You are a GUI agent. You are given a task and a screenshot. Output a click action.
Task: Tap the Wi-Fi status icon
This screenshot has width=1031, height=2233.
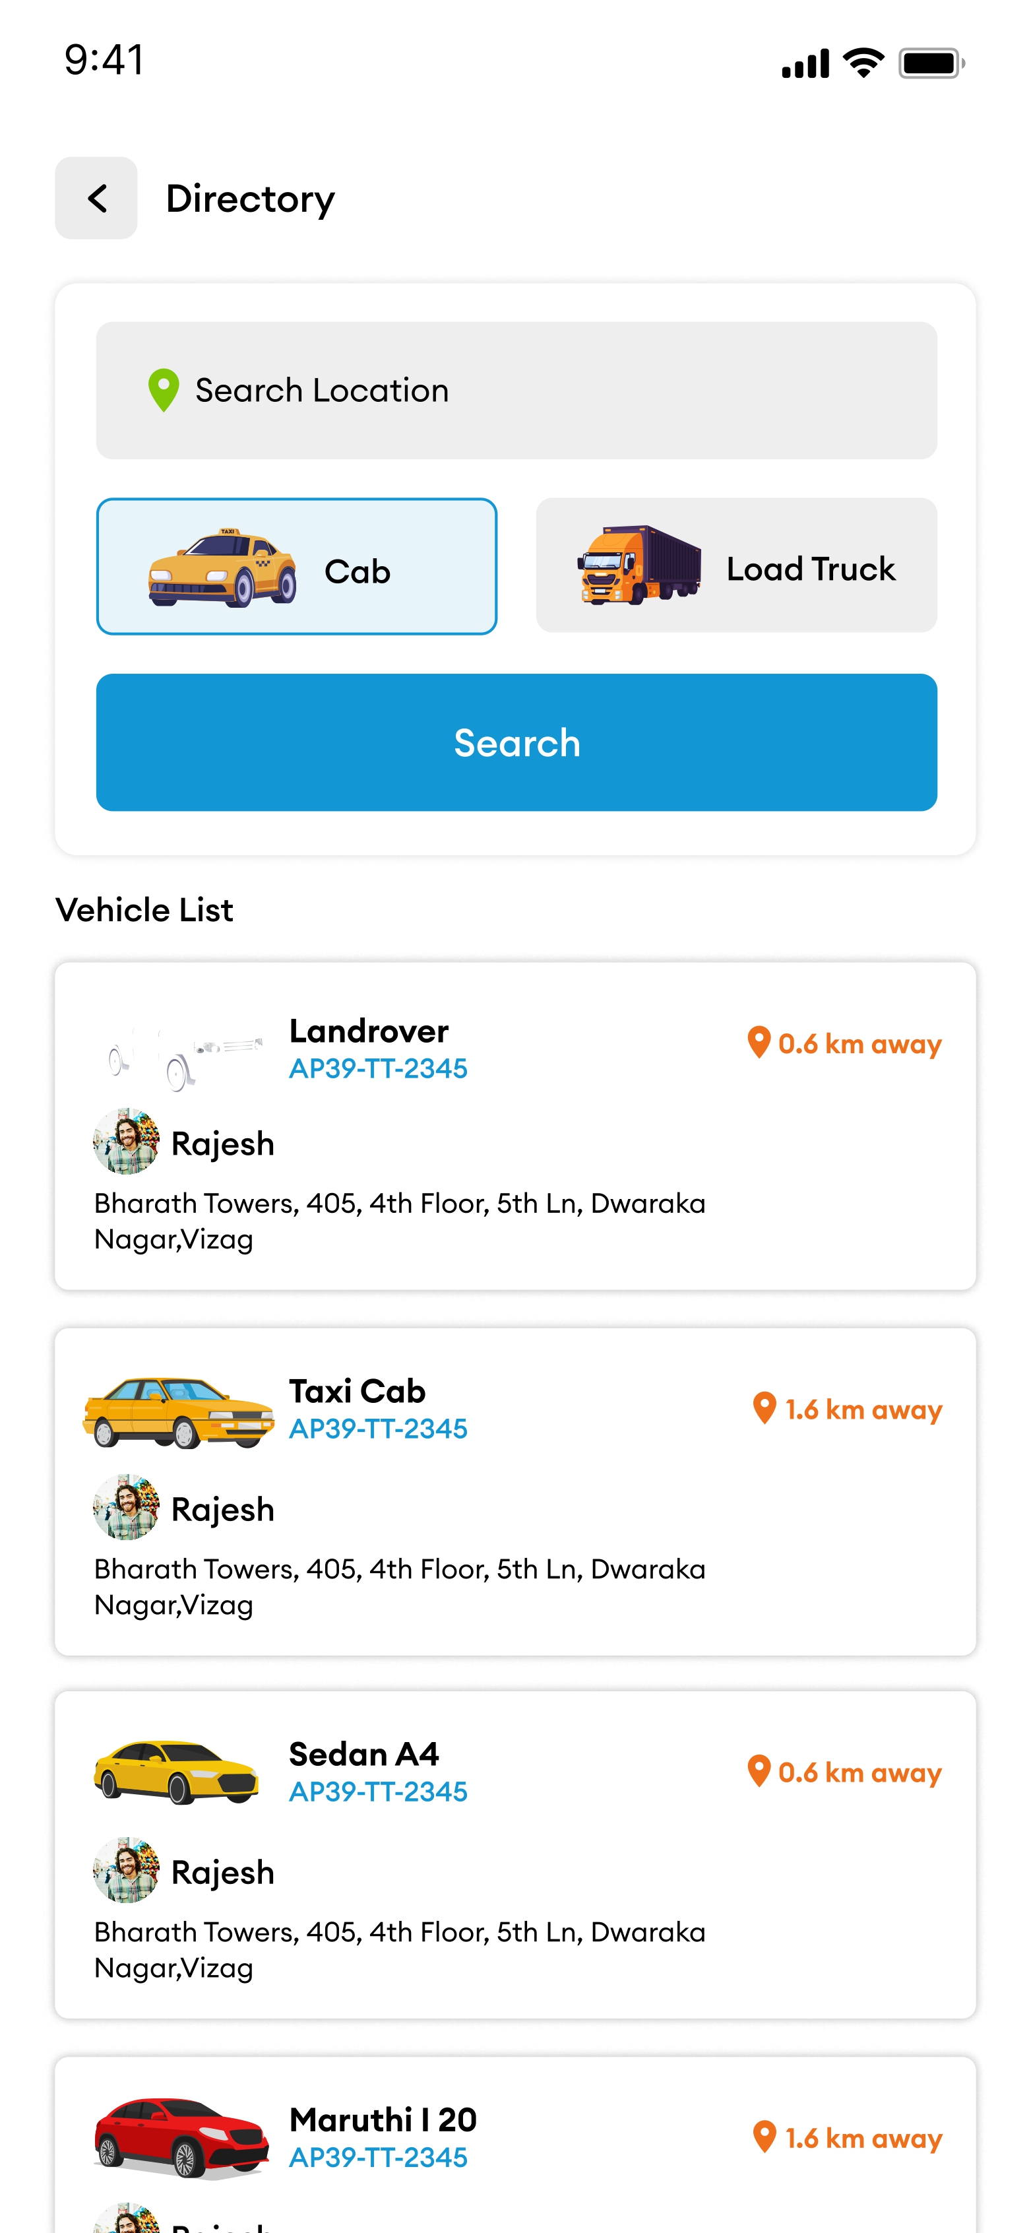point(863,63)
